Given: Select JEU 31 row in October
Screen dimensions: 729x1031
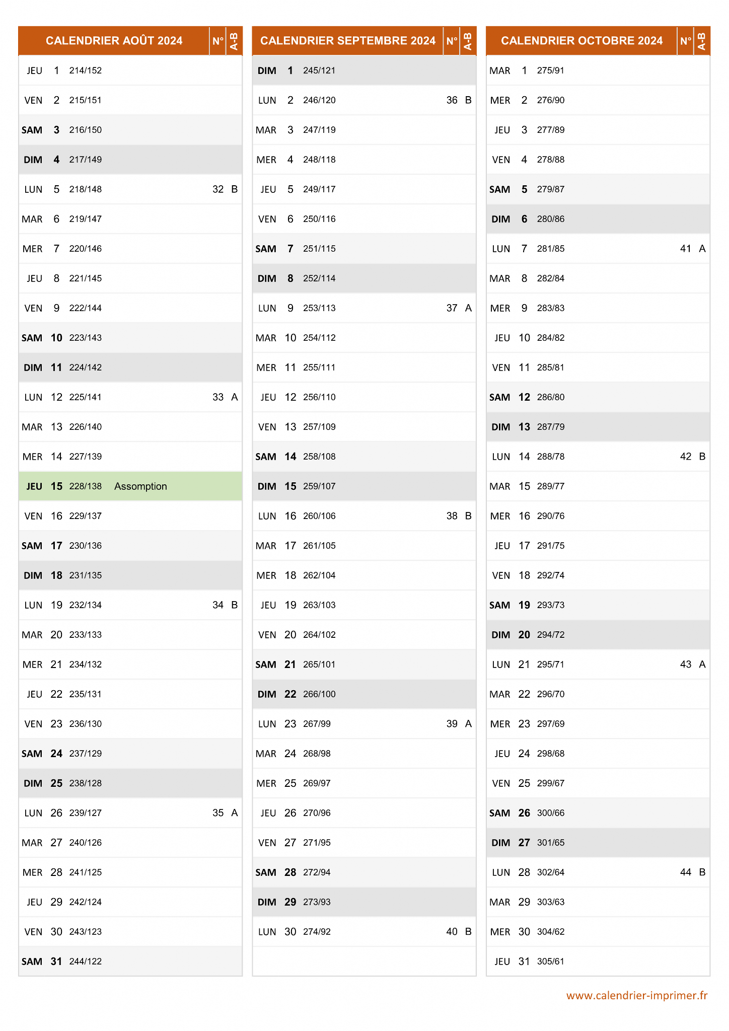Looking at the screenshot, I should click(598, 962).
